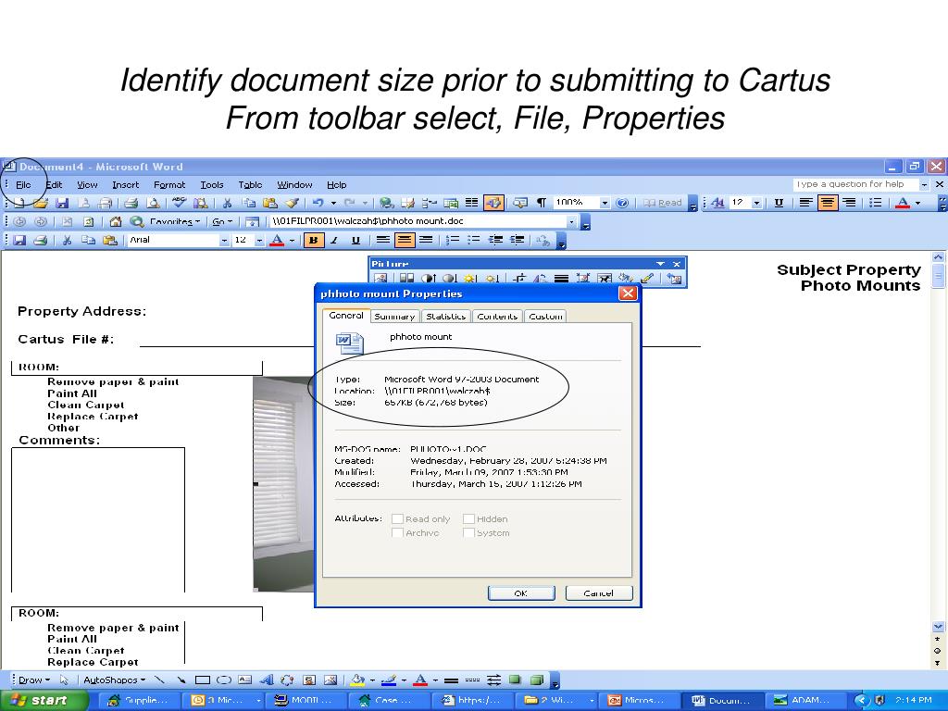This screenshot has width=948, height=711.
Task: Open the font size dropdown beside Arial
Action: click(259, 240)
